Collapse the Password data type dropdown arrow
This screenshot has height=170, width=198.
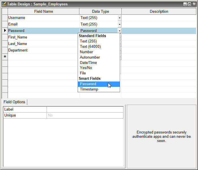tap(119, 31)
